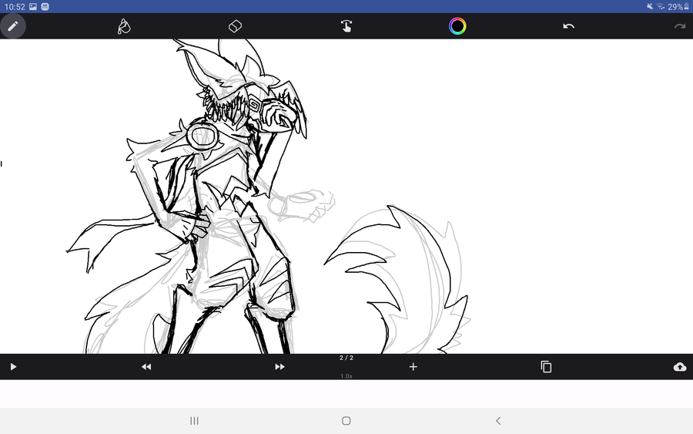Tap the battery 29% indicator

[x=678, y=7]
